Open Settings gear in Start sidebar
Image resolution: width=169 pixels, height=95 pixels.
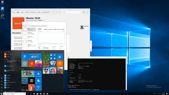point(2,87)
